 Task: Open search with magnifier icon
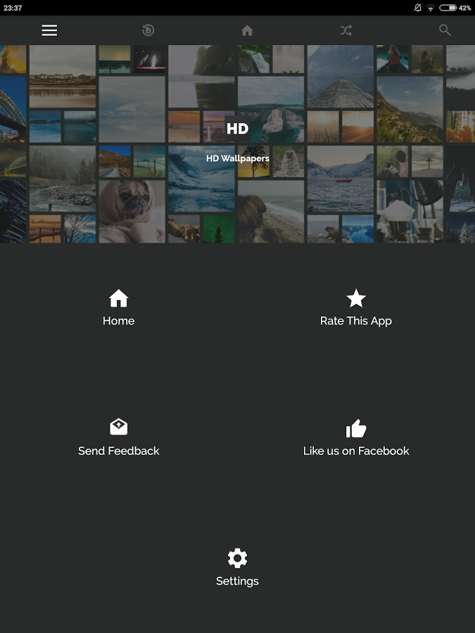(x=445, y=30)
